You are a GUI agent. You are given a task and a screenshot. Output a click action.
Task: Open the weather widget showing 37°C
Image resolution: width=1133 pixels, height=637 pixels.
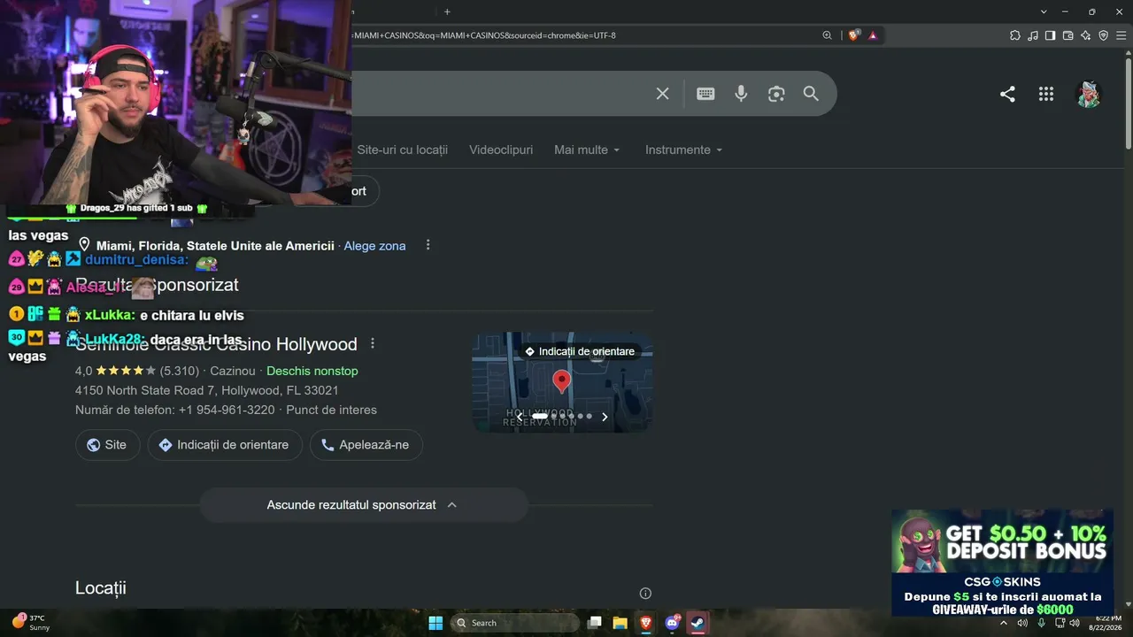pyautogui.click(x=30, y=623)
